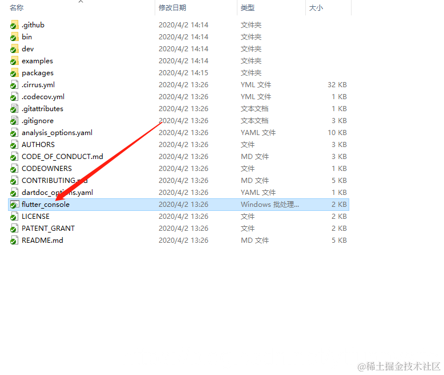Click the dartdoc_options.yaml file icon
The image size is (444, 375).
click(x=14, y=193)
